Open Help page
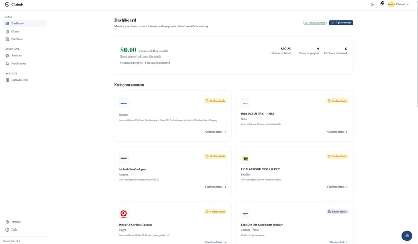418x244 pixels. click(x=25, y=229)
